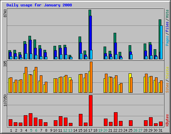Screen dimensions: 171x134
Task: Click the 'Files' legend label
Action: 167,26
